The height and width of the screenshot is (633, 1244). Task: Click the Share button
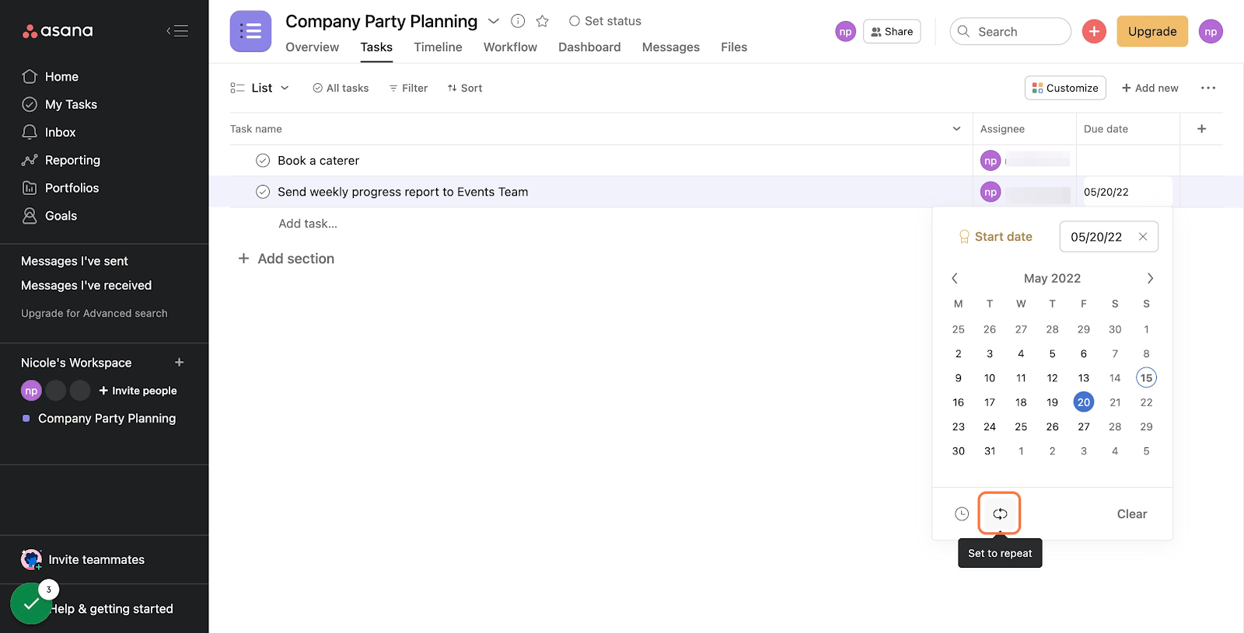point(892,31)
